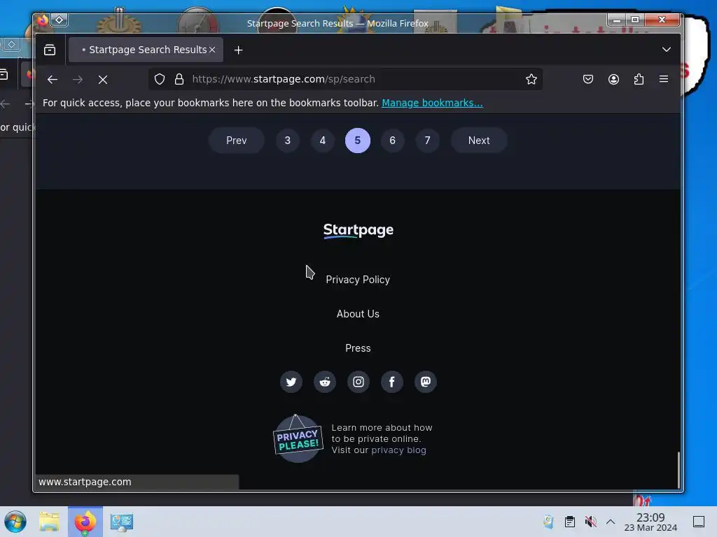Open Startpage's Facebook icon

click(392, 382)
